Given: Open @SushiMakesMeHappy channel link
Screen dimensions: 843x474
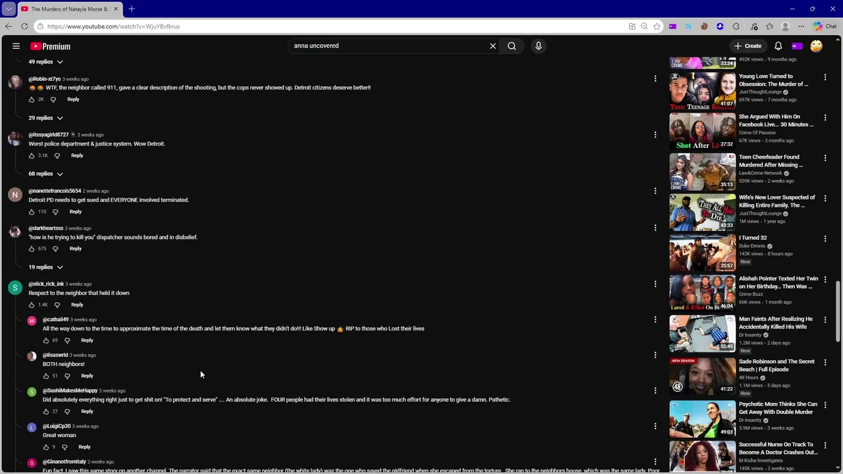Looking at the screenshot, I should pos(70,390).
